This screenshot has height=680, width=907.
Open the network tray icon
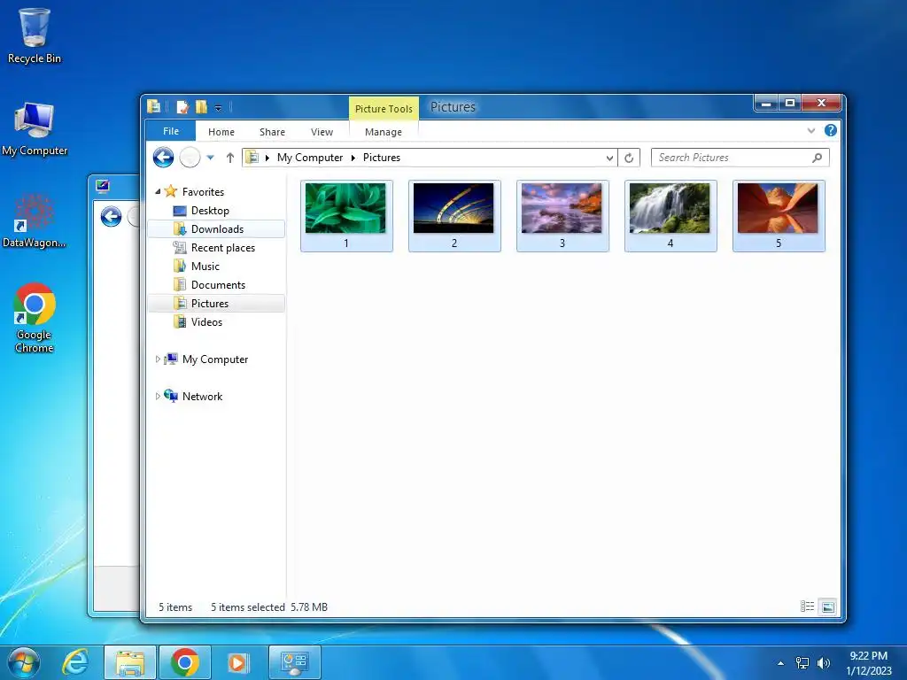coord(802,663)
